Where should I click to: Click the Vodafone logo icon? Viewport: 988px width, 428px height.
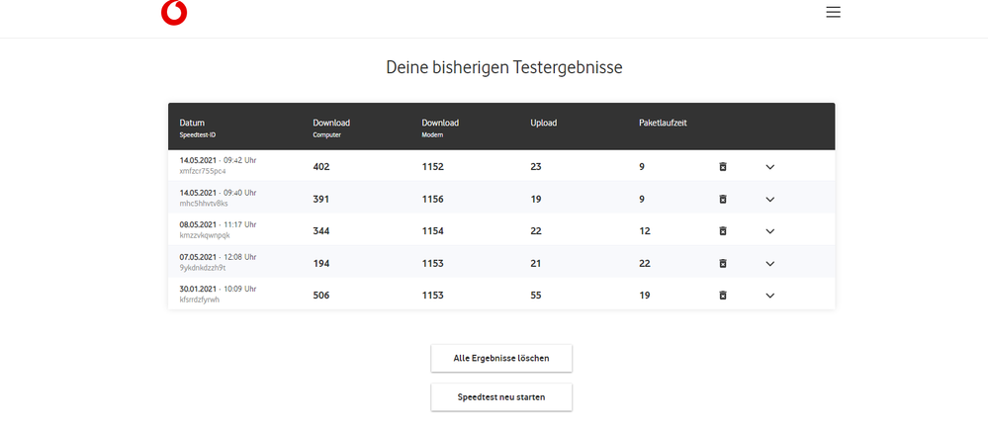tap(174, 12)
